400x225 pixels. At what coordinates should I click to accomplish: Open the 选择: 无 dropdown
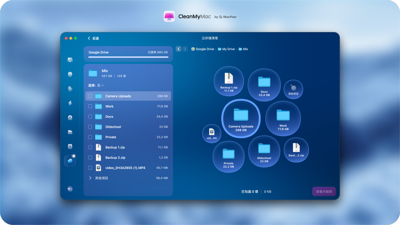[x=96, y=85]
